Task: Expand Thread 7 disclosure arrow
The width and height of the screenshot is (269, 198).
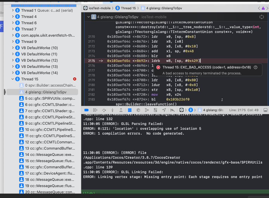Action: (x=13, y=29)
